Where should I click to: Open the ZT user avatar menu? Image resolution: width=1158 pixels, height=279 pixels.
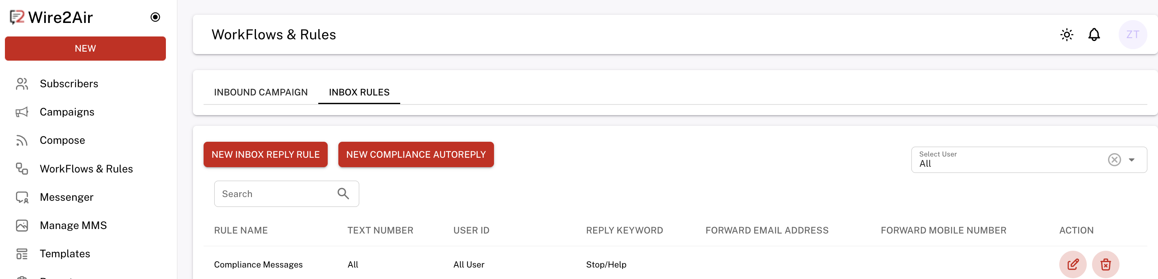[x=1132, y=34]
